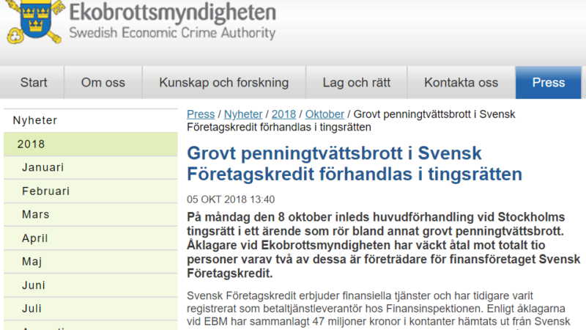Select 2018 in the sidebar
The width and height of the screenshot is (586, 330).
[x=90, y=144]
